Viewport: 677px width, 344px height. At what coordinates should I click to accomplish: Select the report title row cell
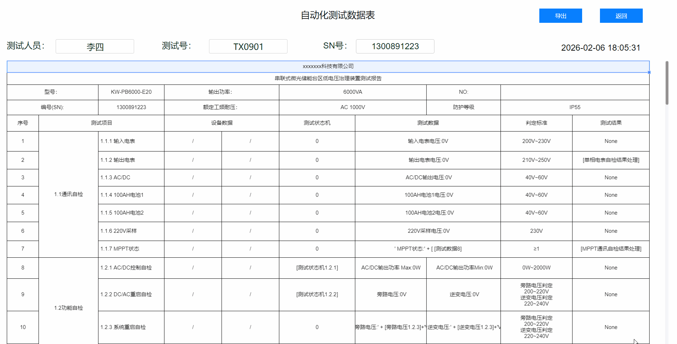328,78
